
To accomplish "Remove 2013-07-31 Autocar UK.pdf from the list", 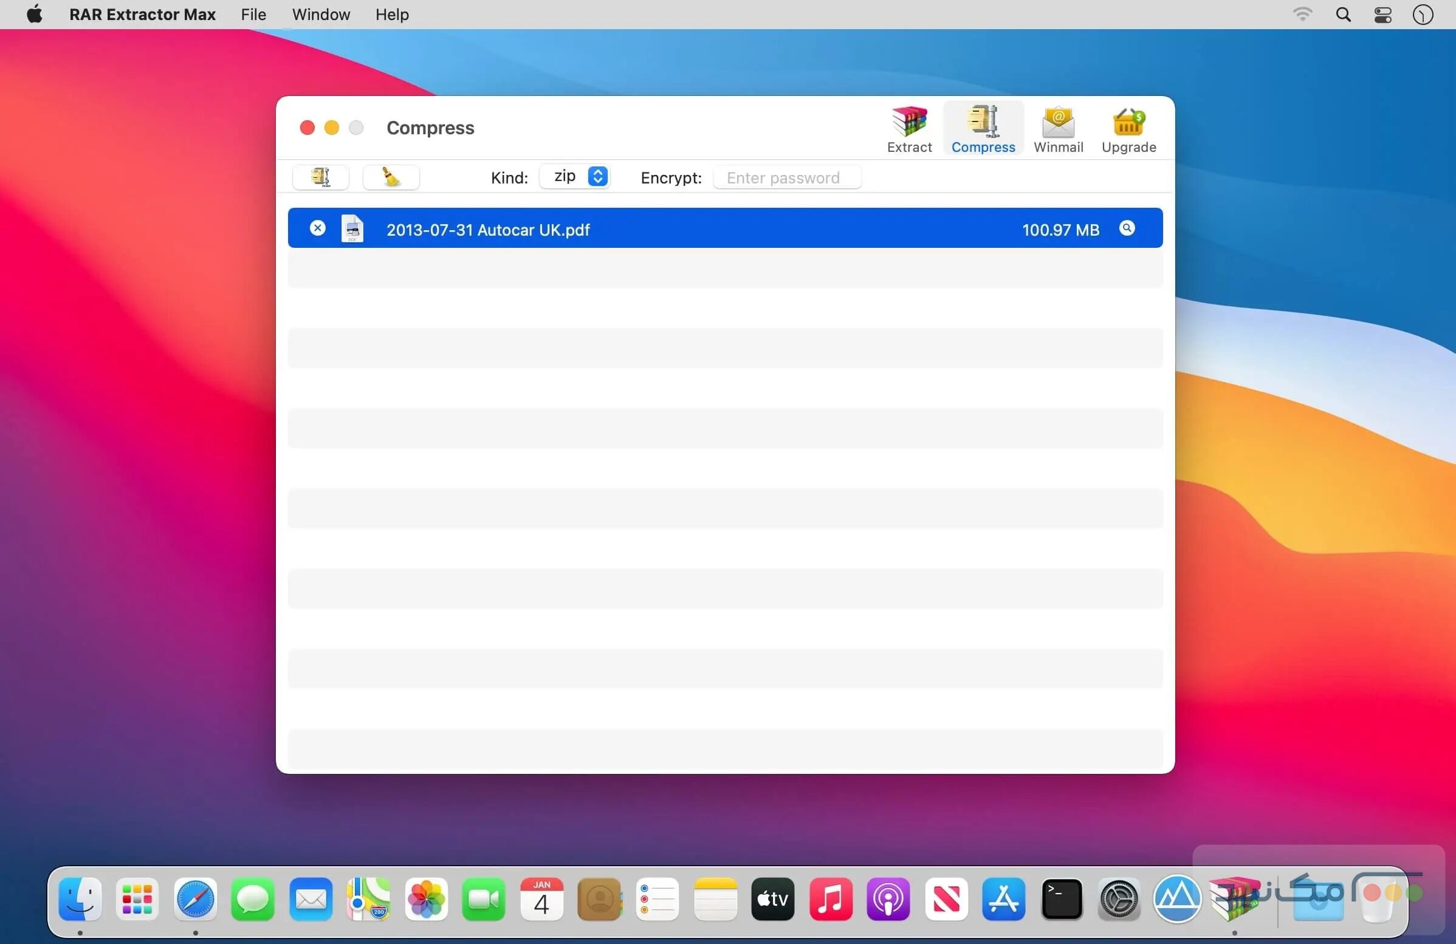I will point(317,227).
